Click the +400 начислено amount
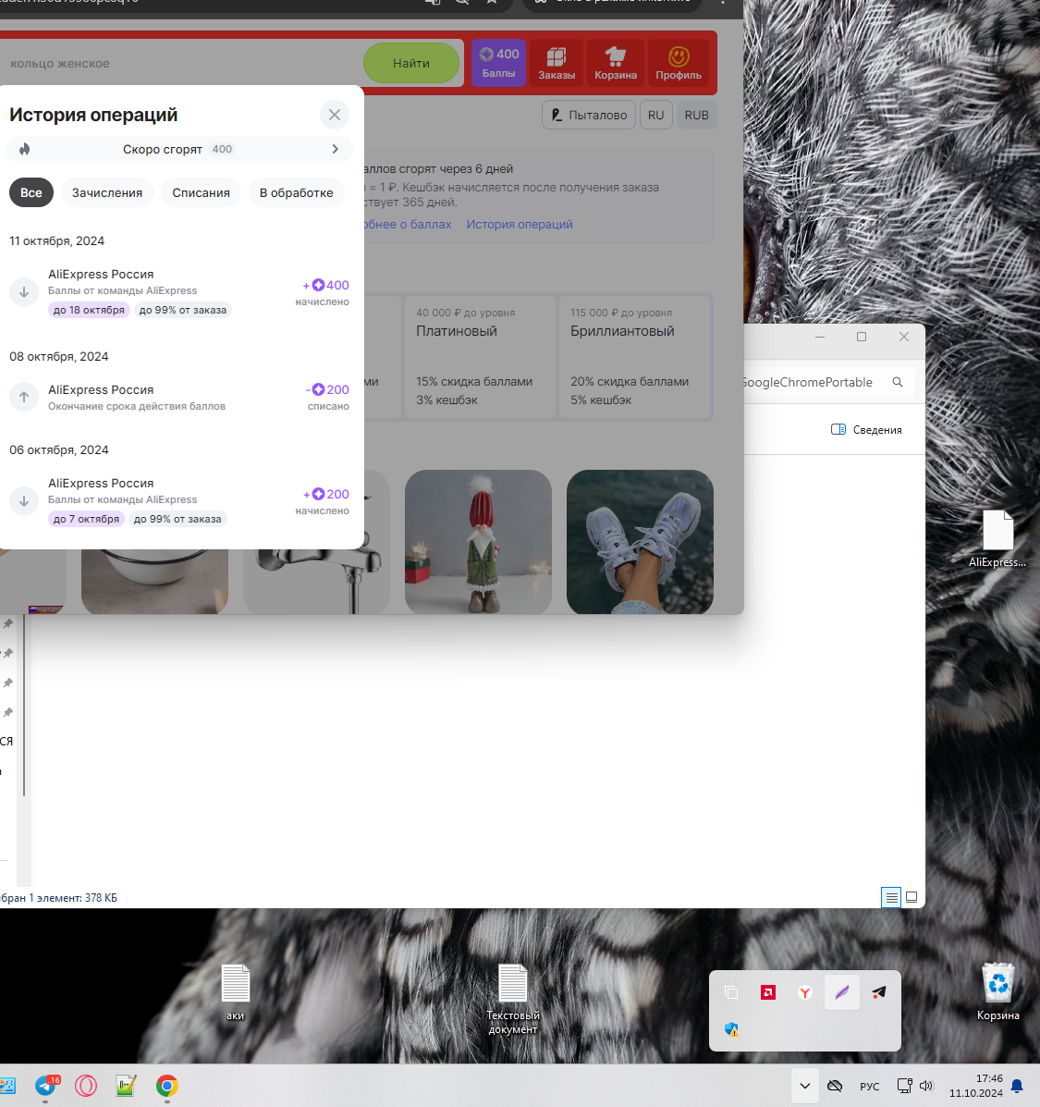 [x=324, y=291]
